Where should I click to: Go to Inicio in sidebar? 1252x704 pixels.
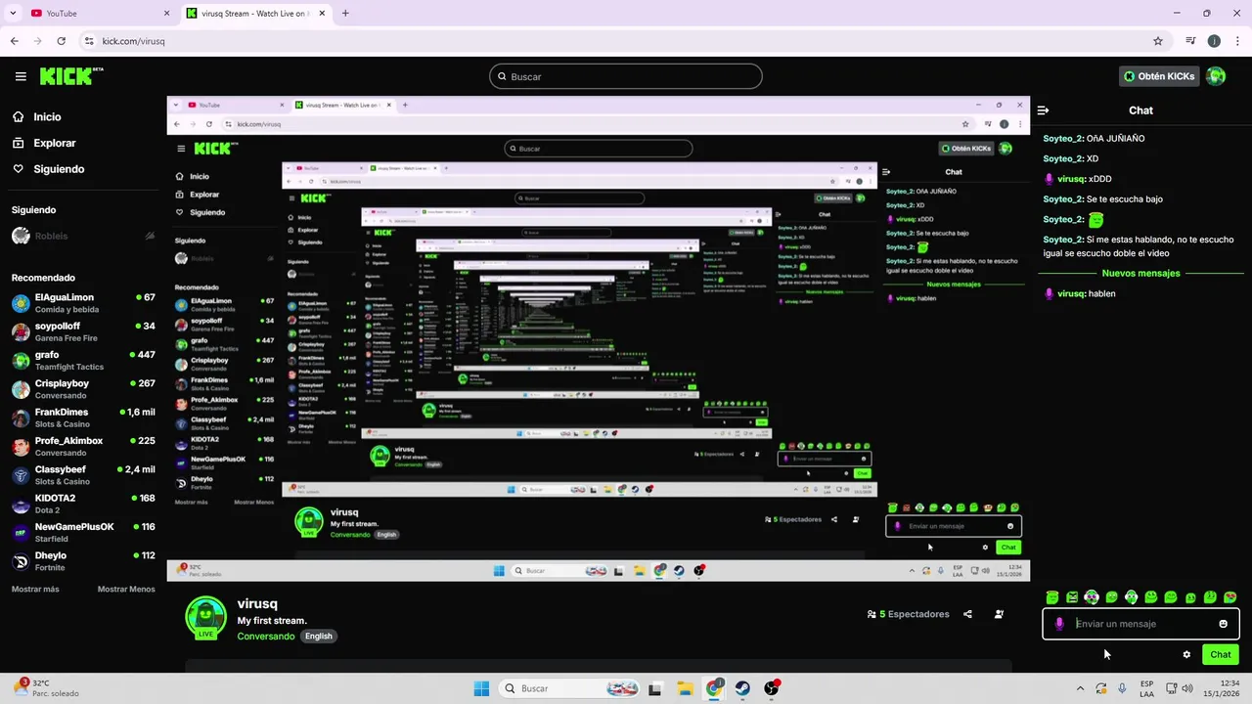pos(47,116)
